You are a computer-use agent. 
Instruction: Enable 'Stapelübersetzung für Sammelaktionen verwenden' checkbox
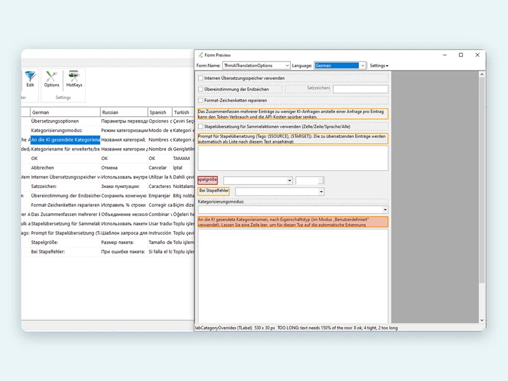point(201,126)
